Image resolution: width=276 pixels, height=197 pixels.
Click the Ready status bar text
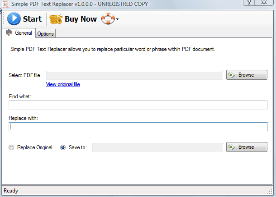tap(11, 191)
